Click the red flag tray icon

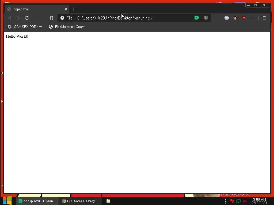click(232, 201)
